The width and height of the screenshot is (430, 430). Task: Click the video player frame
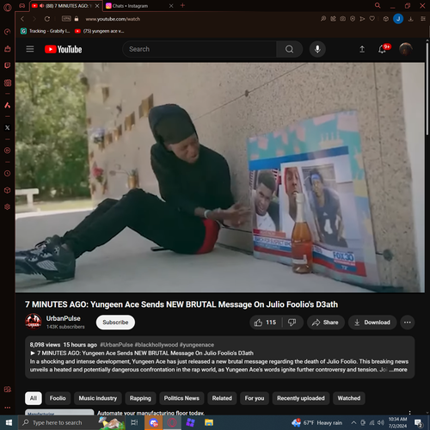point(220,177)
